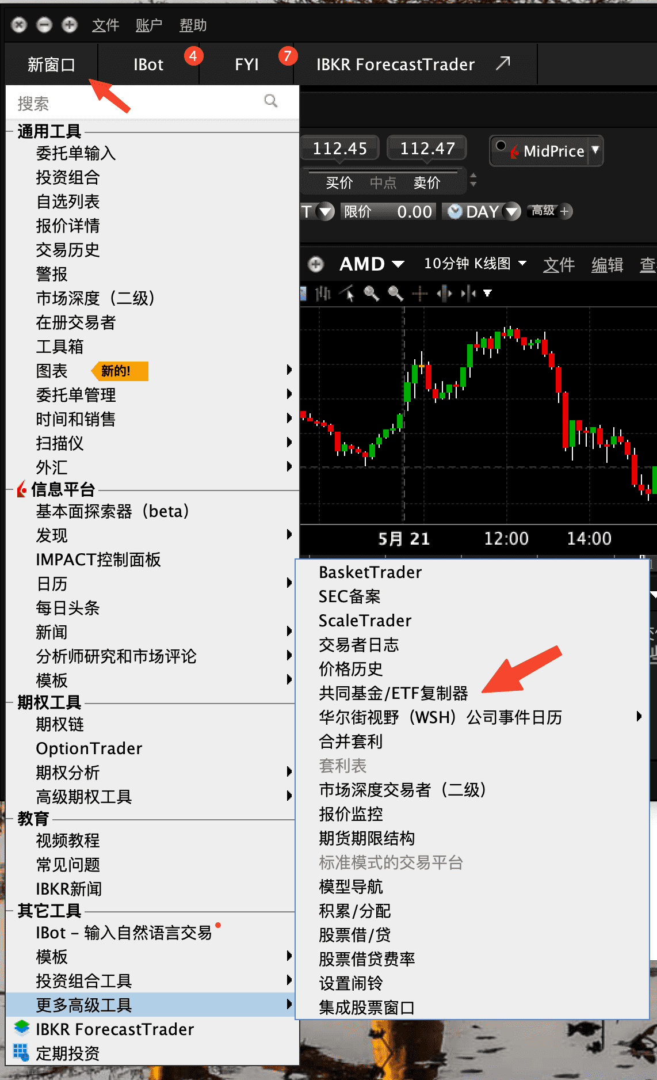Open the 文件 menu in the top menu bar
The height and width of the screenshot is (1080, 657).
pyautogui.click(x=106, y=25)
